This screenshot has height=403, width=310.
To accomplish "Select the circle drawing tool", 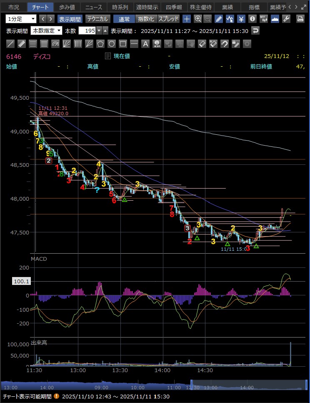I will tap(112, 44).
